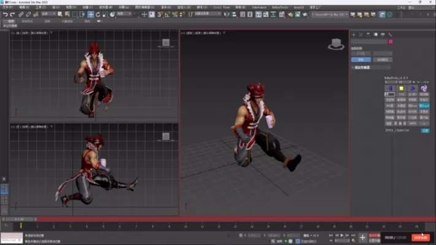The height and width of the screenshot is (245, 436).
Task: Click the BsKeyTools yellow square icon
Action: click(x=401, y=88)
